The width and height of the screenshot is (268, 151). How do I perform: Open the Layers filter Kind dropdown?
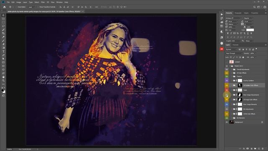click(232, 49)
